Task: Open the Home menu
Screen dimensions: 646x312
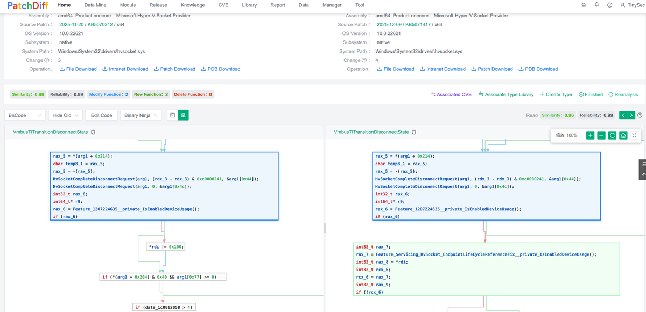Action: (64, 5)
